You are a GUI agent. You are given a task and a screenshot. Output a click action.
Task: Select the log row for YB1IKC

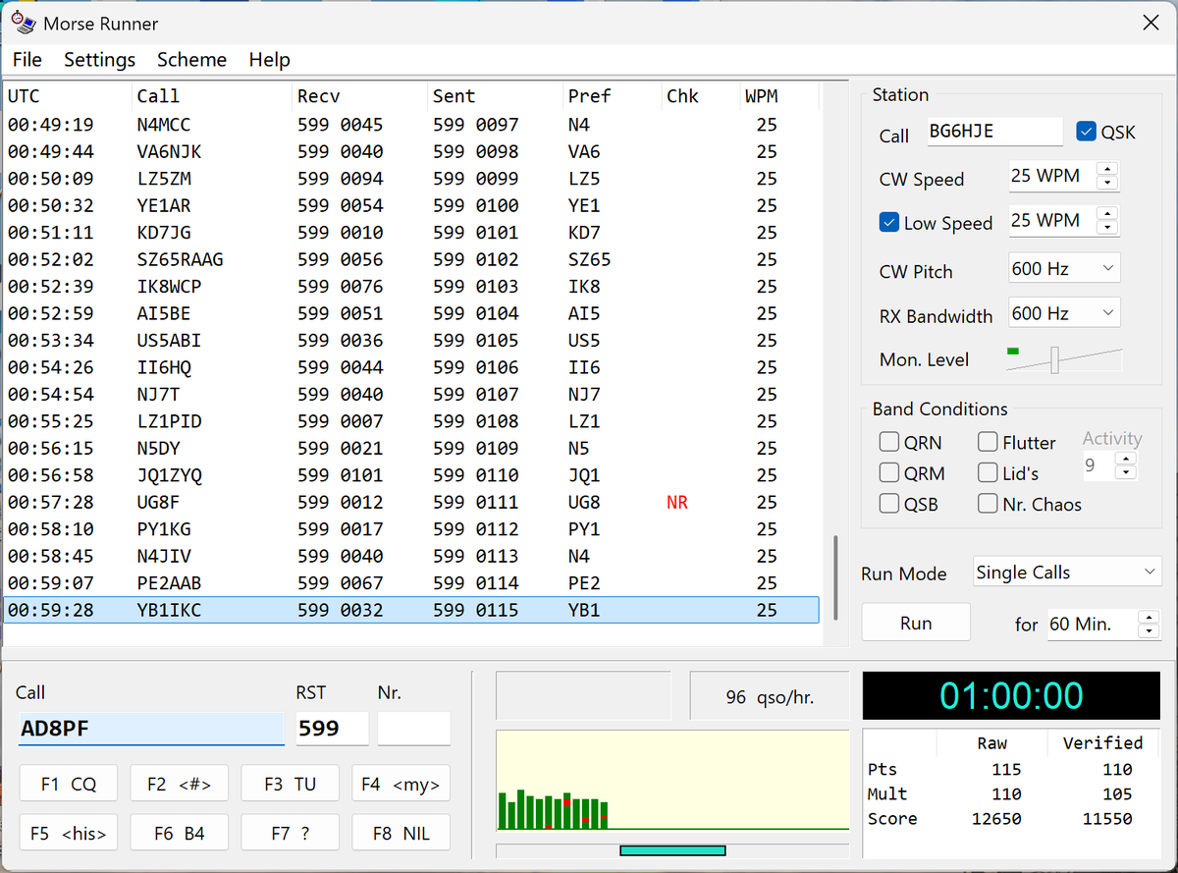pos(411,610)
